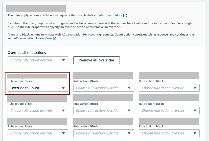
Task: Open external link icon after criteria Learn More
Action: 125,15
